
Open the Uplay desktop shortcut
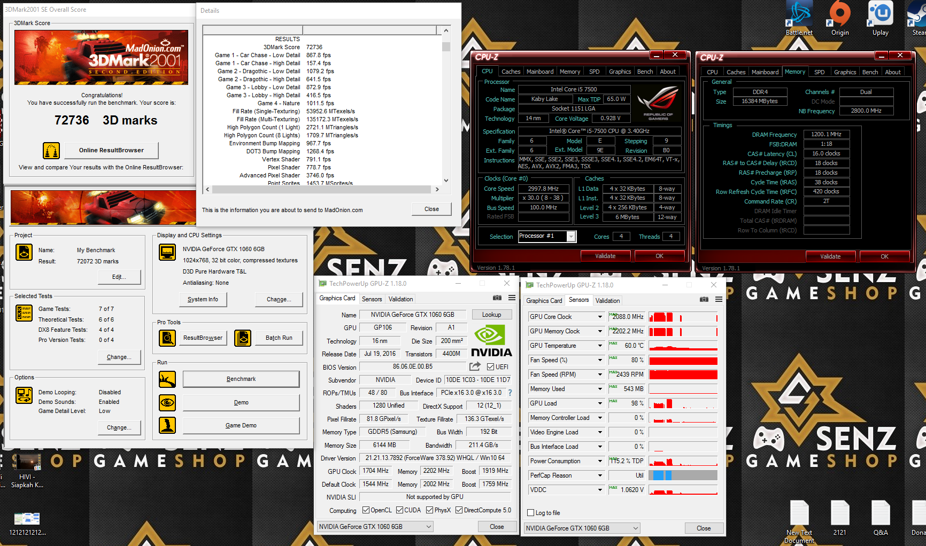coord(881,19)
